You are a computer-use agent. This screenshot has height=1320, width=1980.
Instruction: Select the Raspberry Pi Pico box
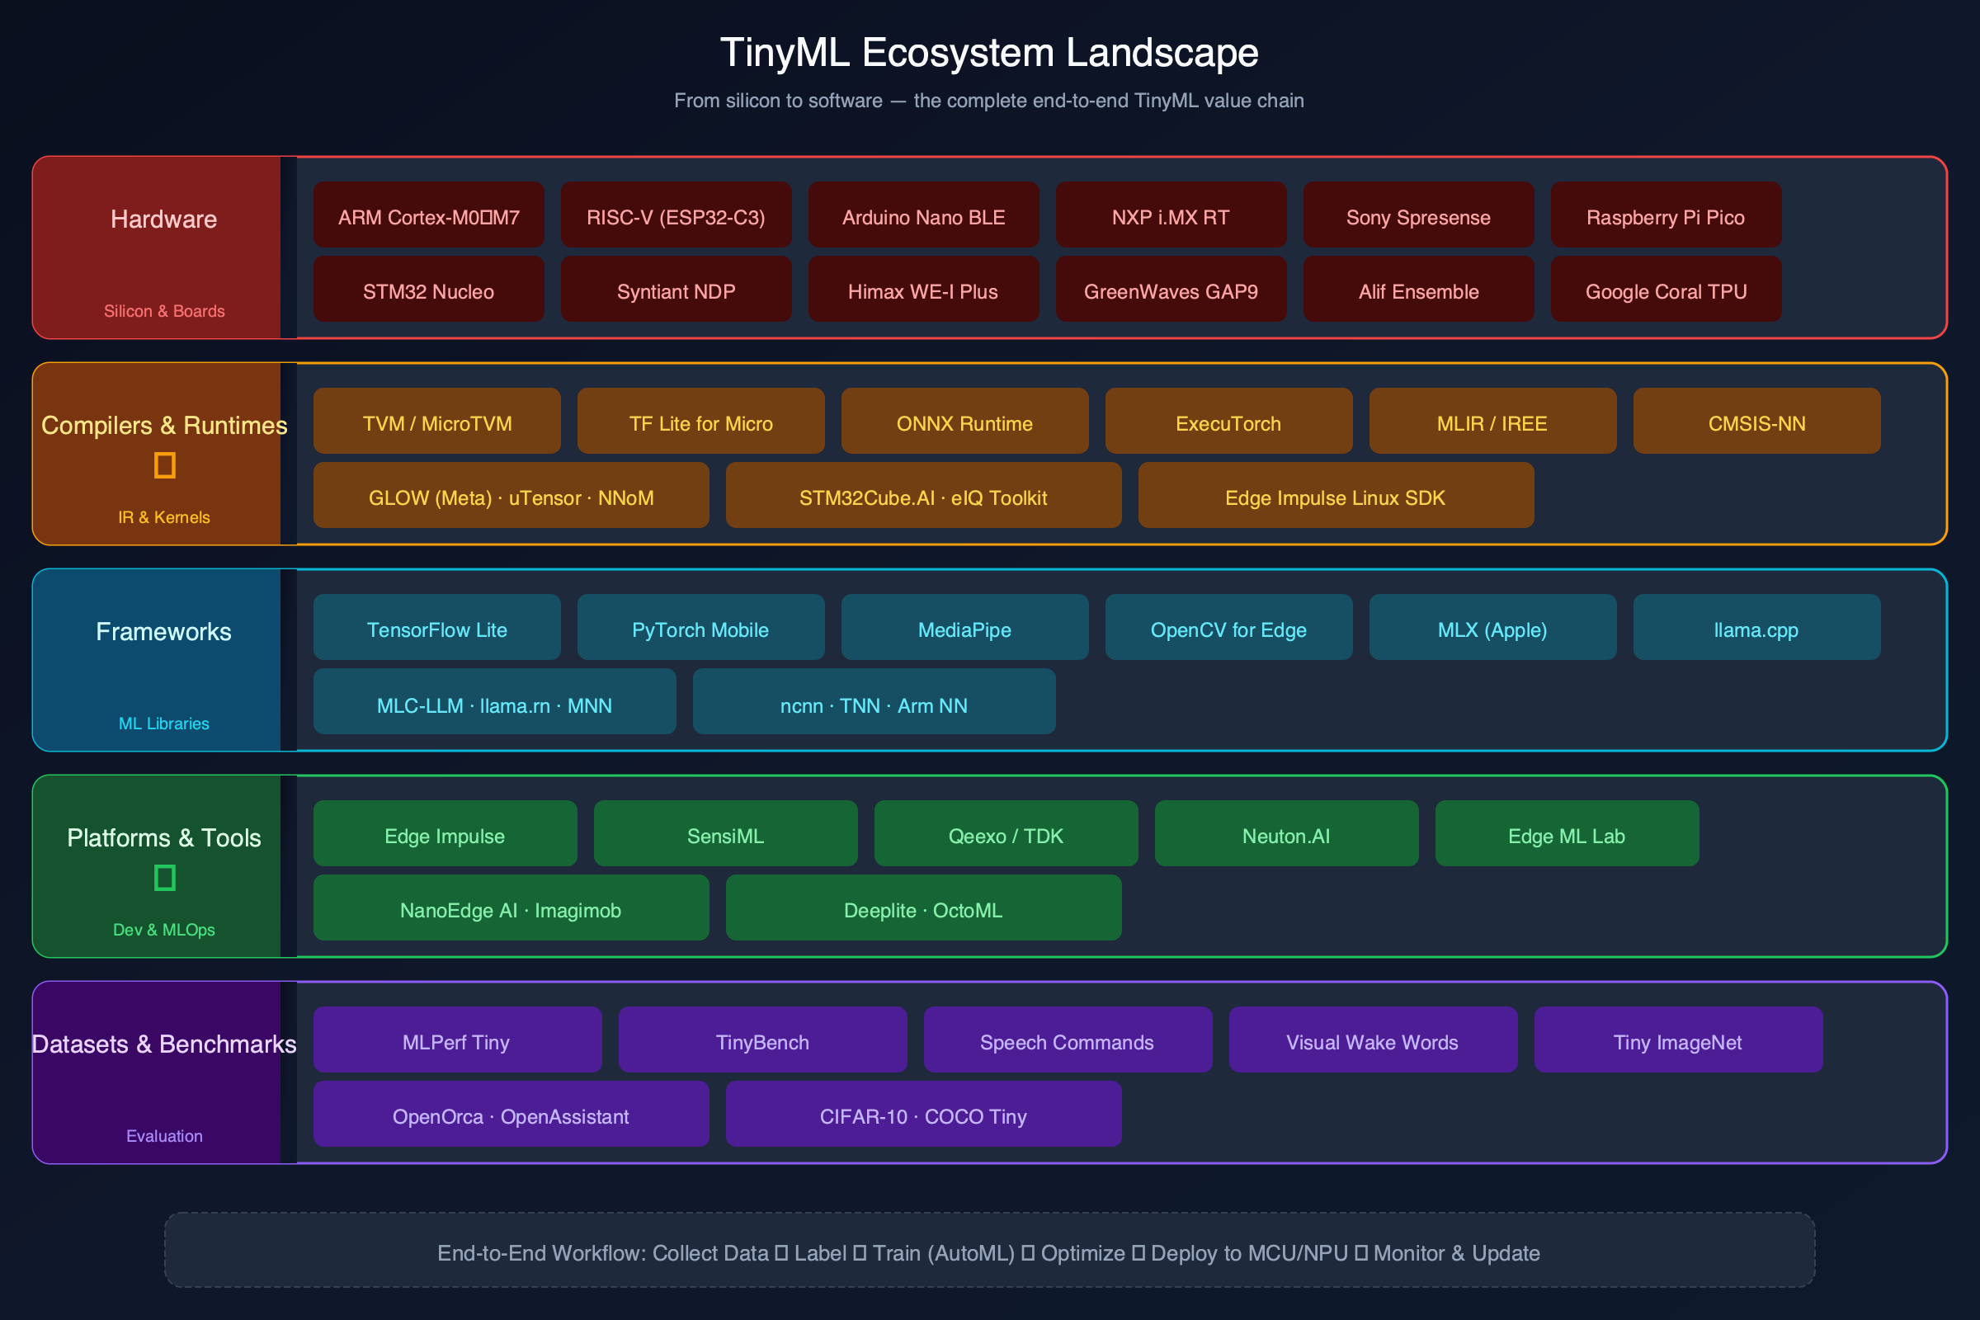[1666, 214]
